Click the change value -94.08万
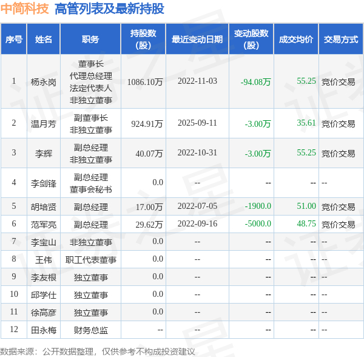Image resolution: width=364 pixels, height=357 pixels. point(255,82)
